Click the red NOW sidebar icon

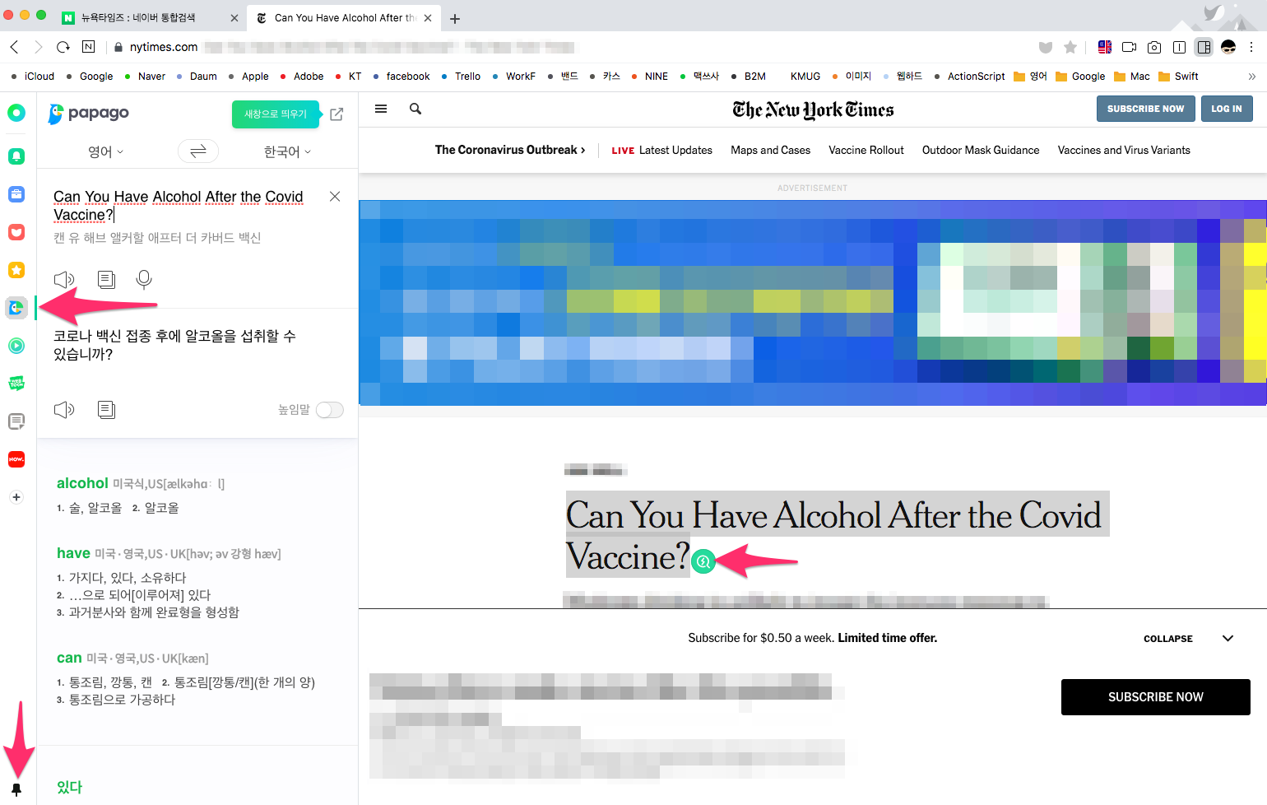(16, 459)
